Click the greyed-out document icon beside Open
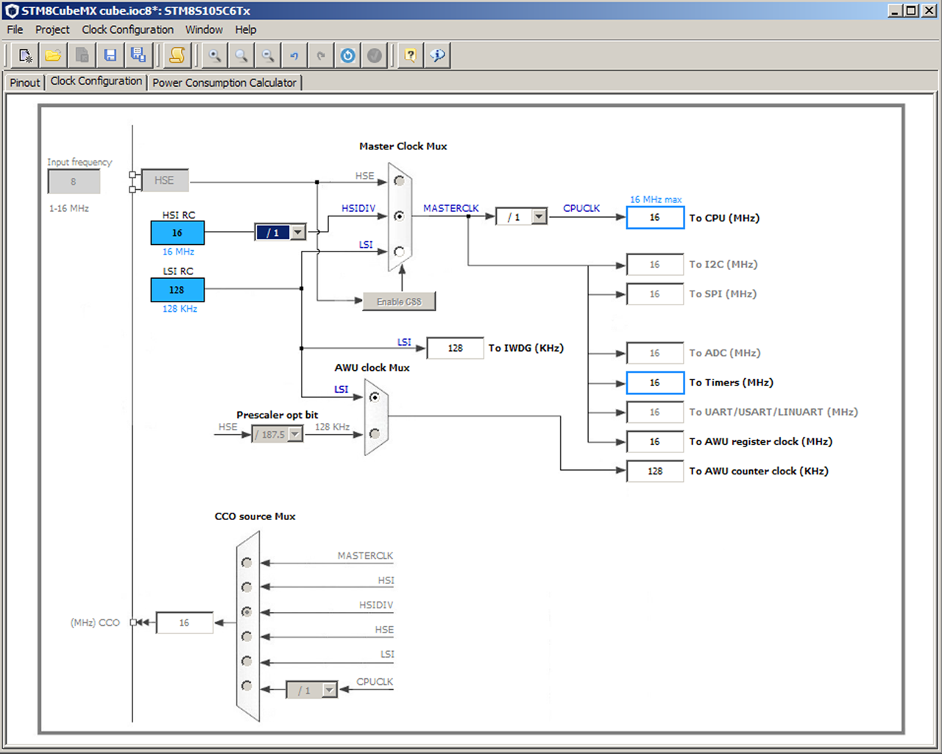Viewport: 942px width, 754px height. (82, 55)
